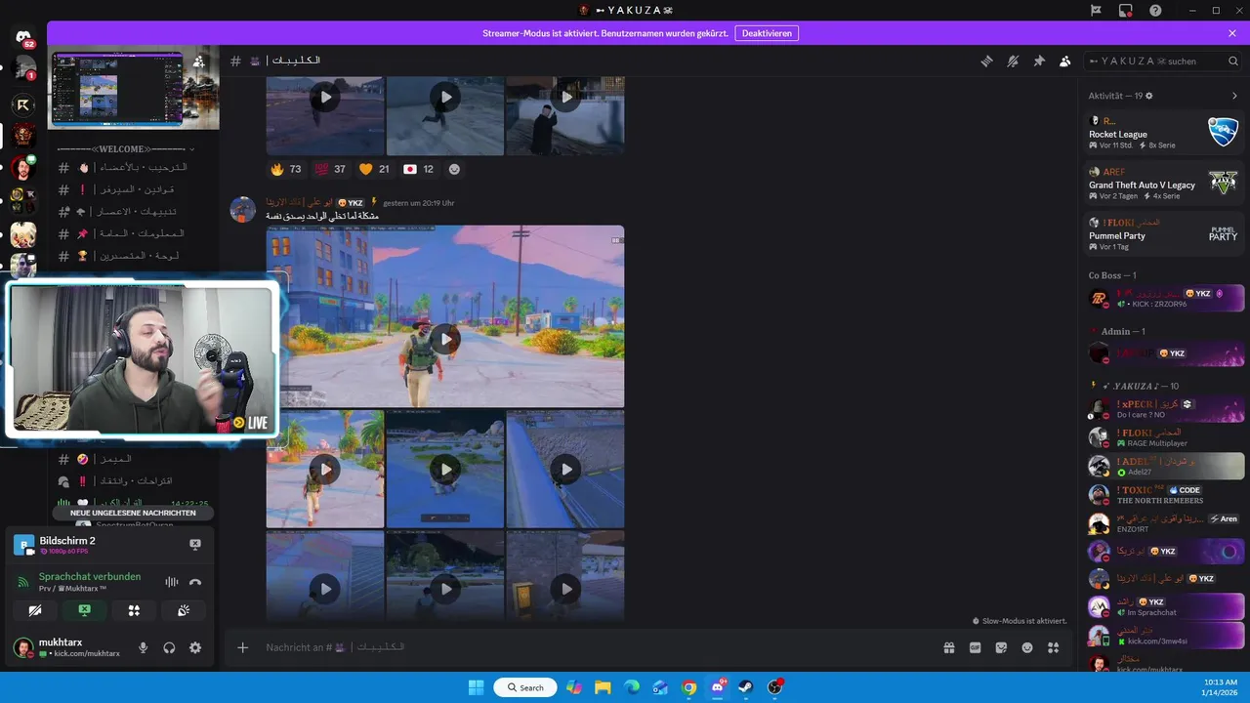Click the search magnifier icon
1250x703 pixels.
coord(1232,61)
